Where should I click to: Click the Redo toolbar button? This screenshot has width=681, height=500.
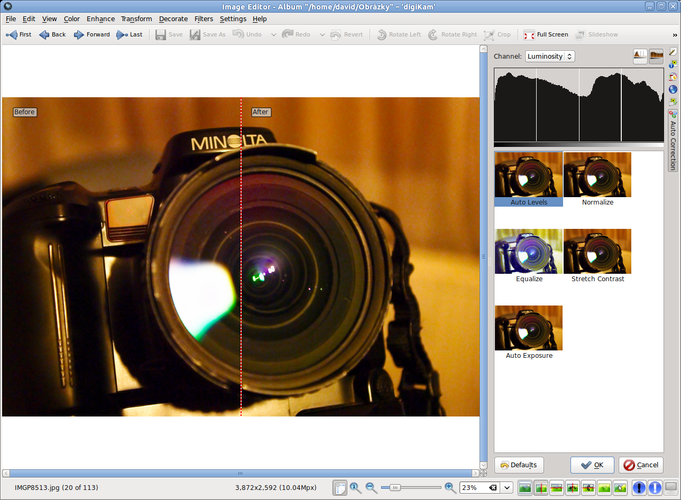point(296,34)
